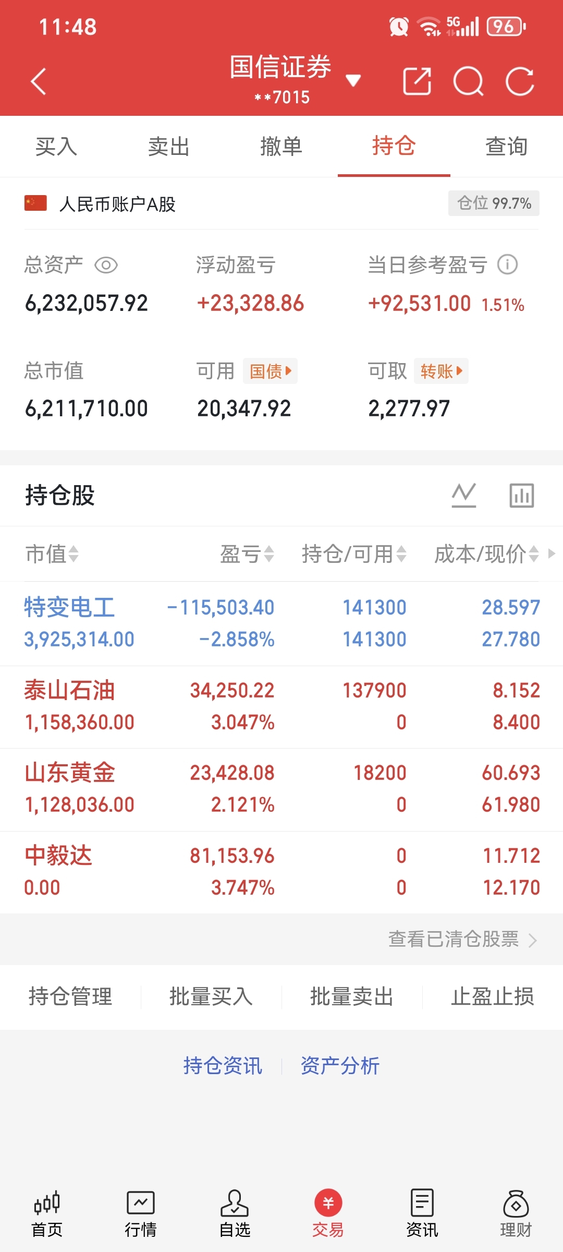
Task: Go to 首页 in bottom navigation
Action: 47,1214
